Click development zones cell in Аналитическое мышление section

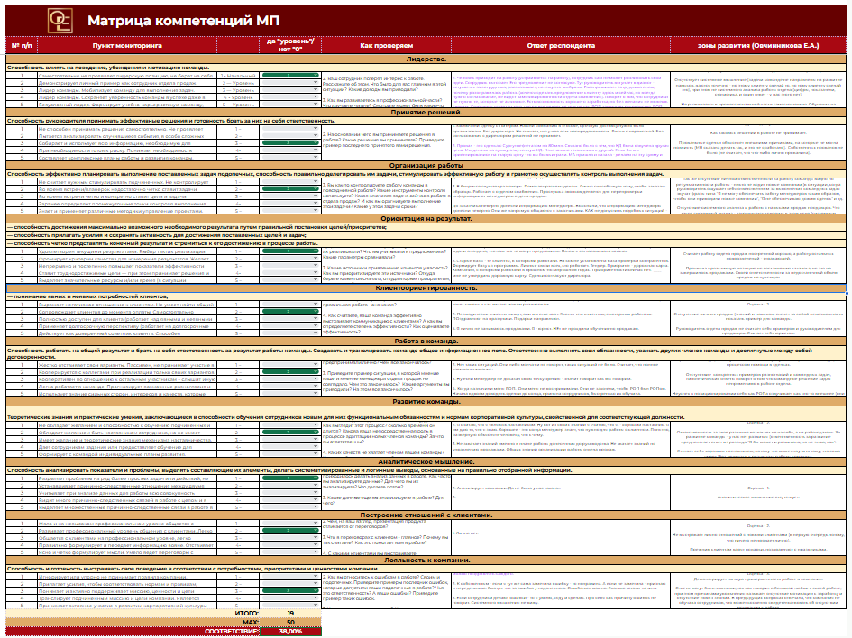(758, 493)
